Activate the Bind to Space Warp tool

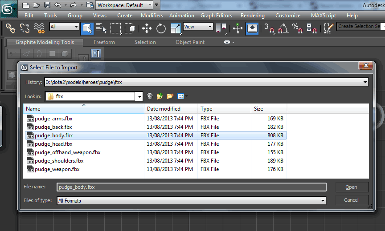39,28
